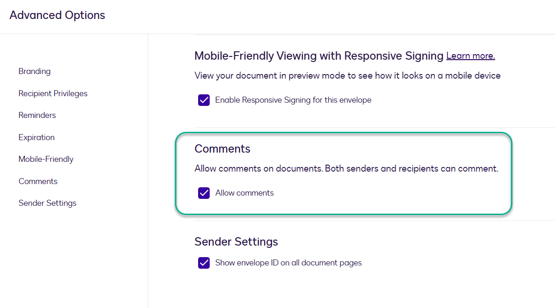Image resolution: width=555 pixels, height=308 pixels.
Task: Disable the Show envelope ID checkbox
Action: coord(204,263)
